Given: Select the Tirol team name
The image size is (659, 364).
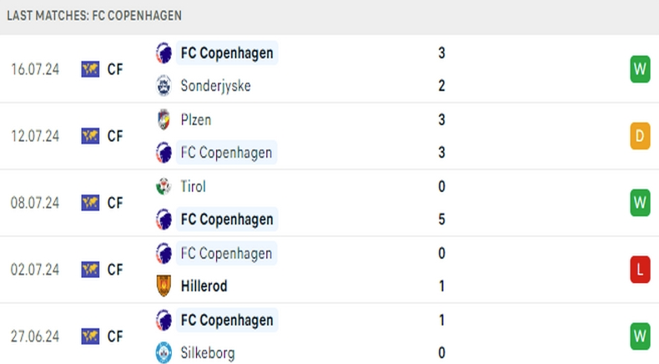Looking at the screenshot, I should tap(194, 186).
